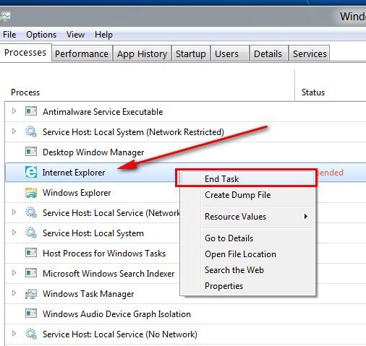366x346 pixels.
Task: Click the Microsoft Windows Search Indexer icon
Action: point(31,273)
